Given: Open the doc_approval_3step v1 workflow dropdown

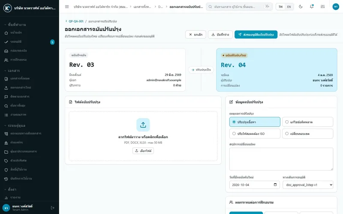Looking at the screenshot, I should [308, 185].
